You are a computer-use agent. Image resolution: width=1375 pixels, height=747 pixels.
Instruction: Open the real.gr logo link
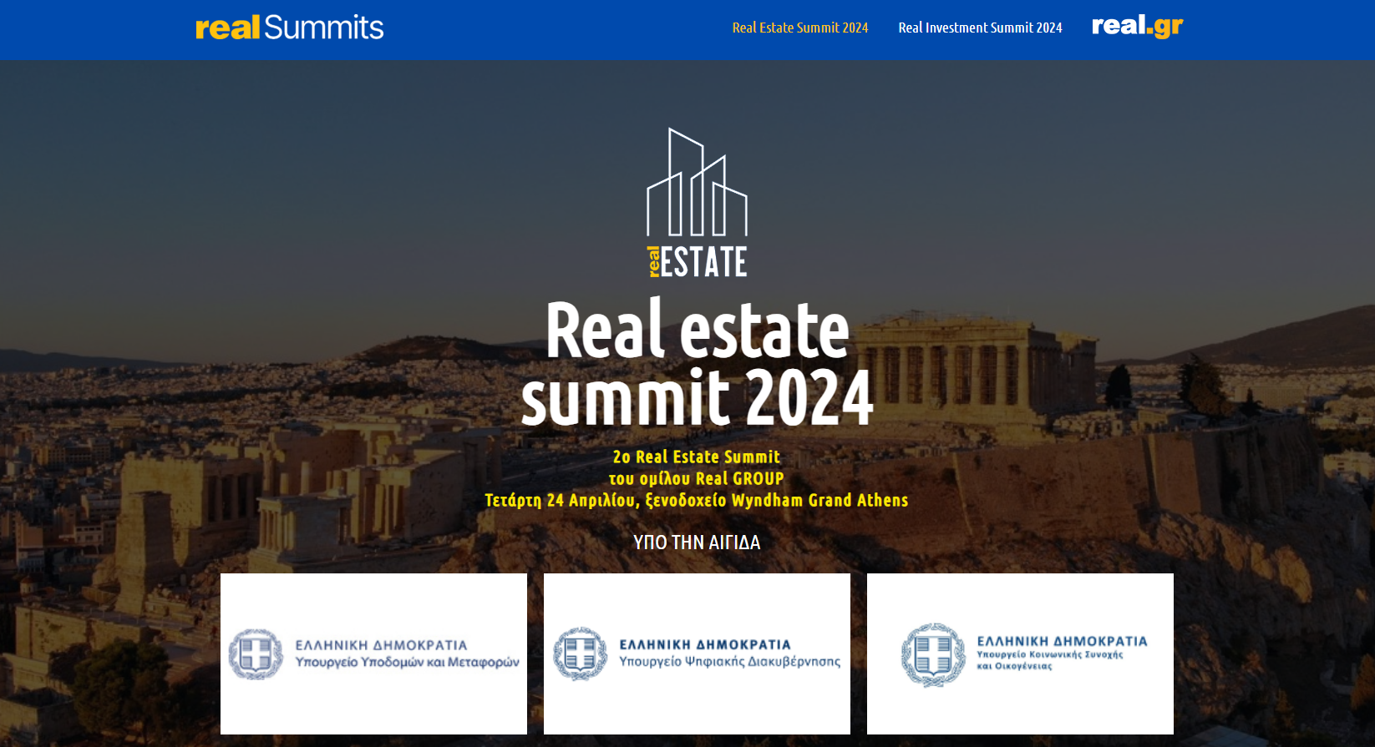click(1137, 27)
